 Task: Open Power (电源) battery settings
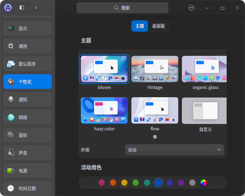(28, 171)
